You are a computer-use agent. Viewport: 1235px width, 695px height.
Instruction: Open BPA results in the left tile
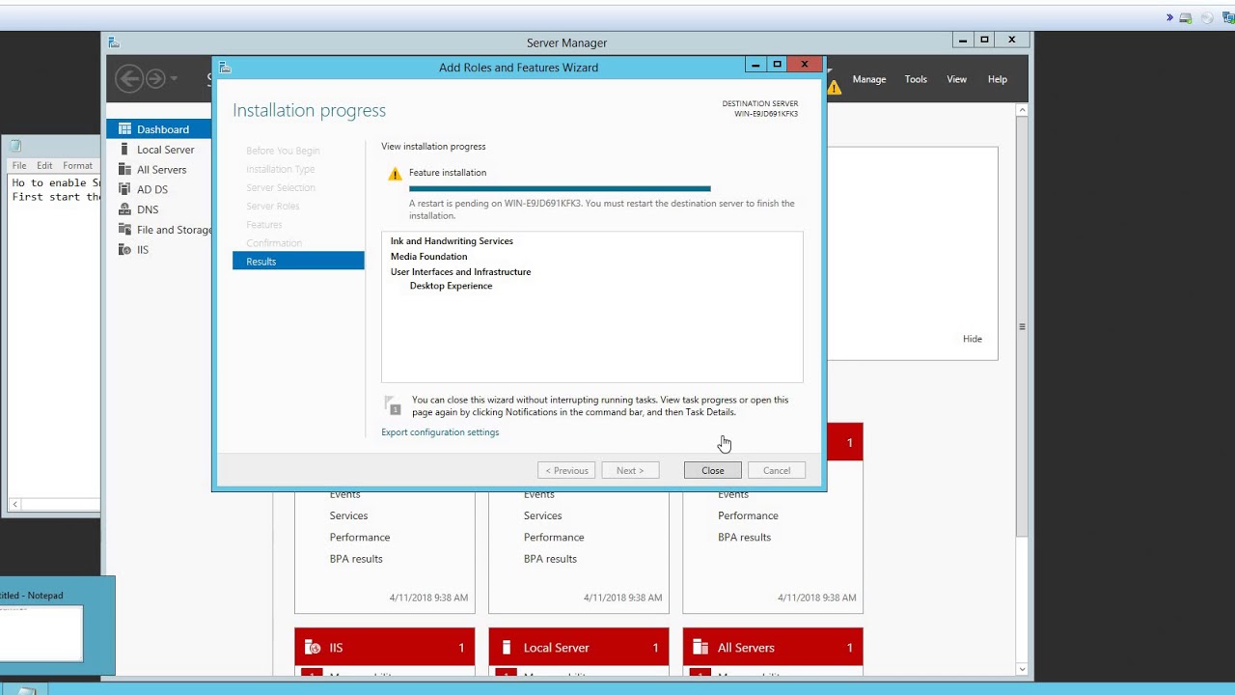pyautogui.click(x=356, y=559)
